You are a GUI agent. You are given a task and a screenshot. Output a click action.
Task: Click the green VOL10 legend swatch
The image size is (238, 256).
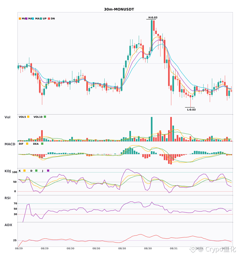click(45, 117)
